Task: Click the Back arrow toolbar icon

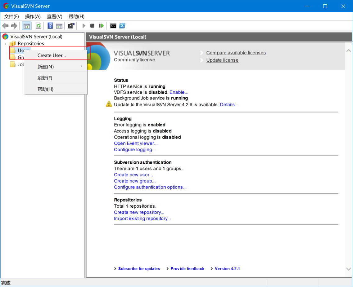Action: click(5, 26)
